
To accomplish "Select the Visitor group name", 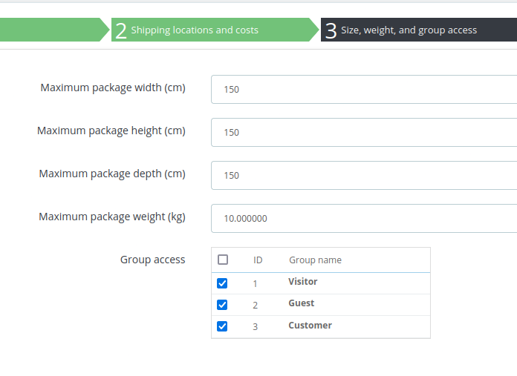I will [303, 282].
